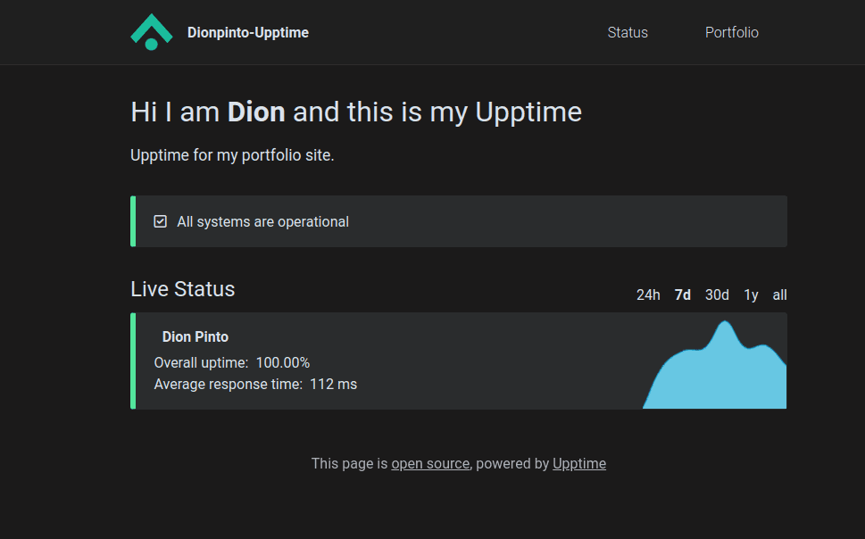Click the "Dion Pinto" monitor name

point(195,336)
